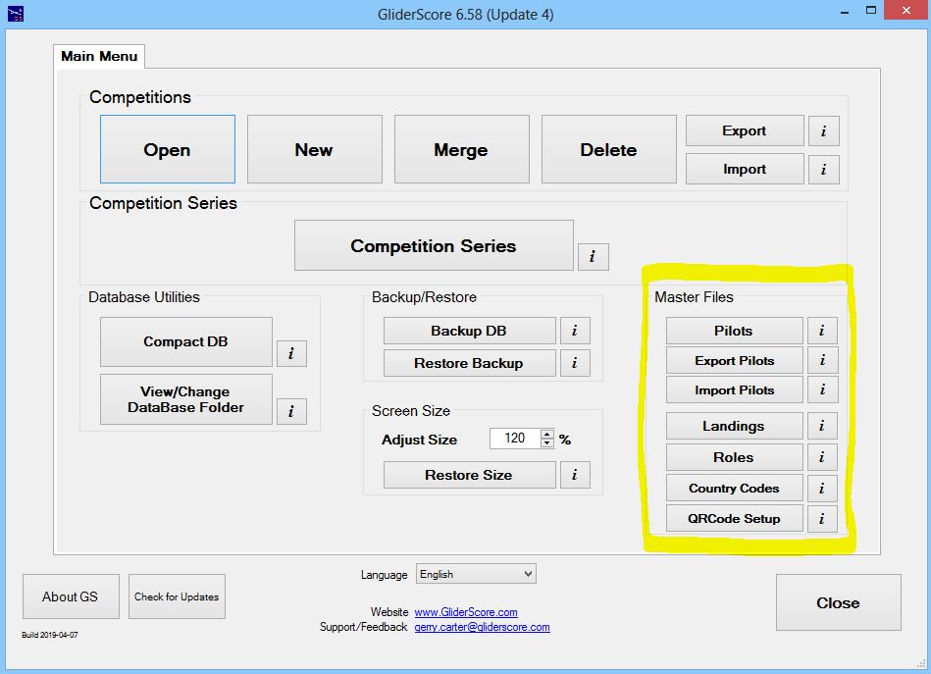Open the Landings master file
The image size is (931, 674).
coord(734,426)
